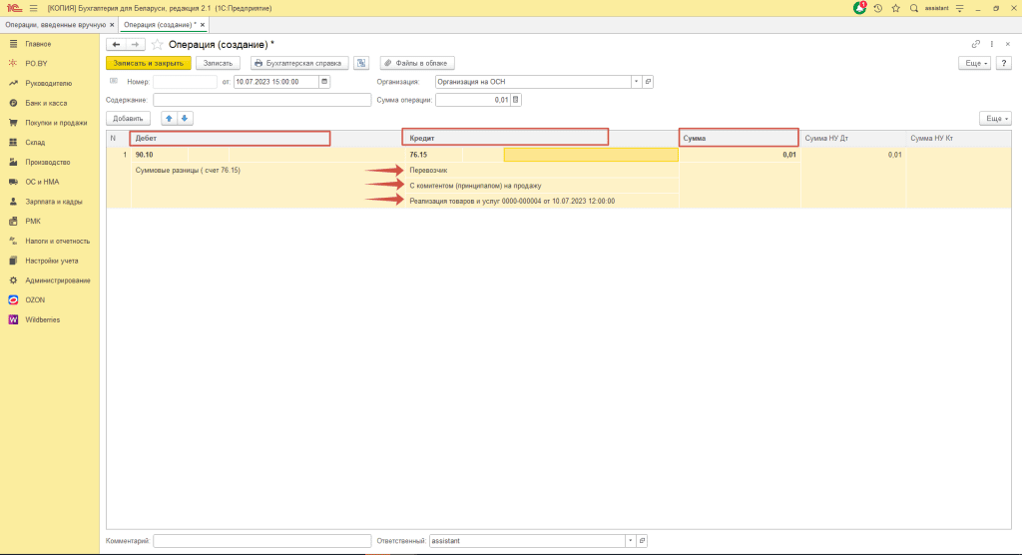Viewport: 1022px width, 555px height.
Task: Open the Производство section
Action: click(50, 162)
